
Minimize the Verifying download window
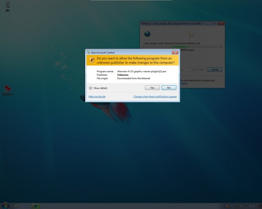click(207, 24)
